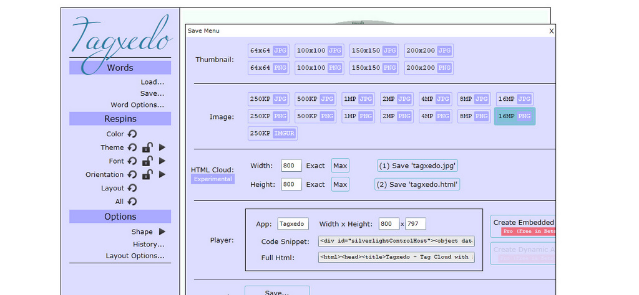The image size is (639, 295).
Task: Save 2MP PNG image
Action: pos(397,116)
